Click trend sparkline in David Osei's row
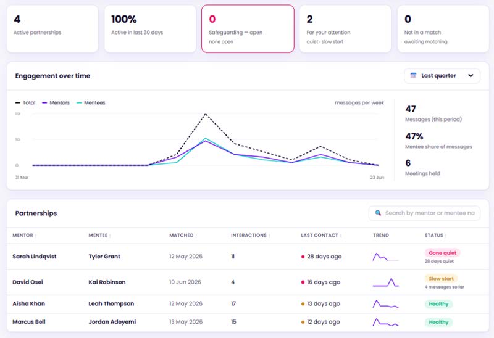The image size is (494, 338). pyautogui.click(x=385, y=282)
